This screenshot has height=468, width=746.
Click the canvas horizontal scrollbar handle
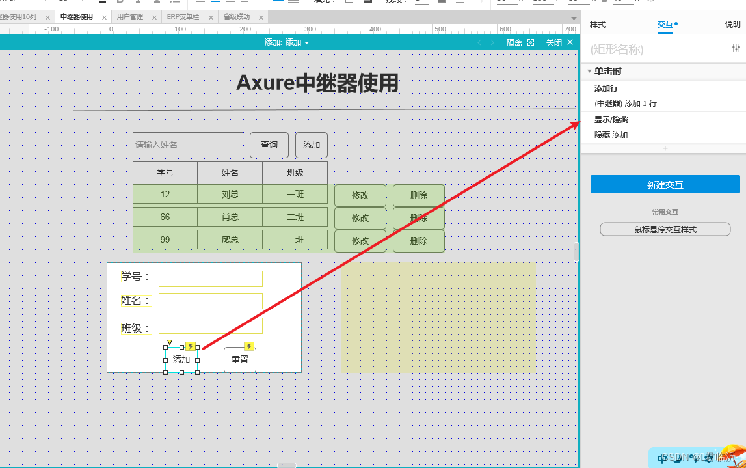tap(286, 465)
